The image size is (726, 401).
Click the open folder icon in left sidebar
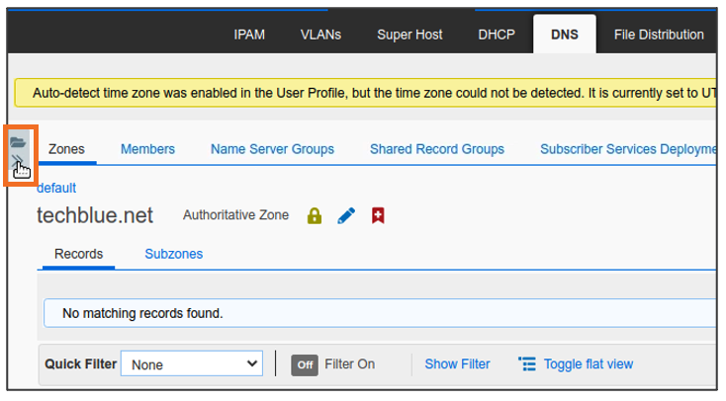point(18,142)
